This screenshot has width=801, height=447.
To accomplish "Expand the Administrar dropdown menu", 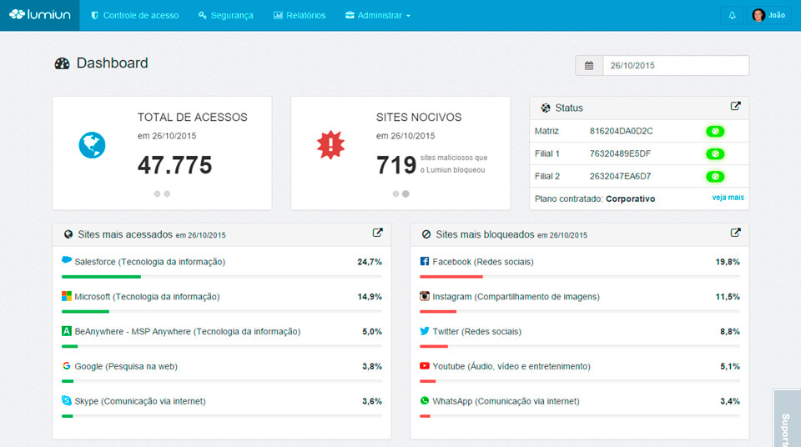I will point(377,15).
